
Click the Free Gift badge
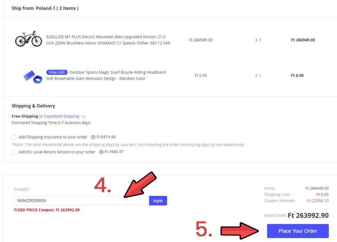[x=57, y=72]
